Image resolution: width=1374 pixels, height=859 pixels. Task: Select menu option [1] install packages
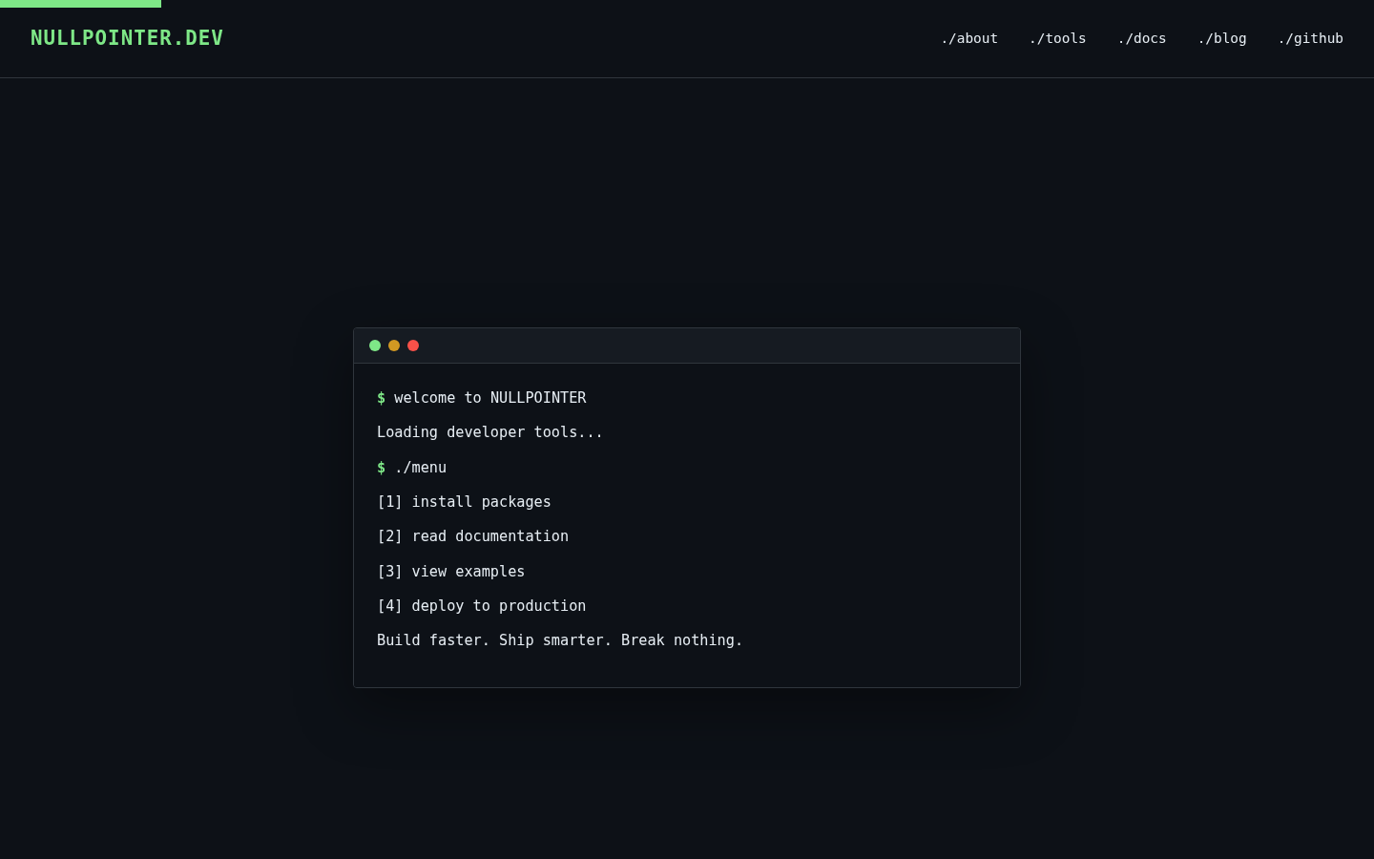click(x=464, y=502)
